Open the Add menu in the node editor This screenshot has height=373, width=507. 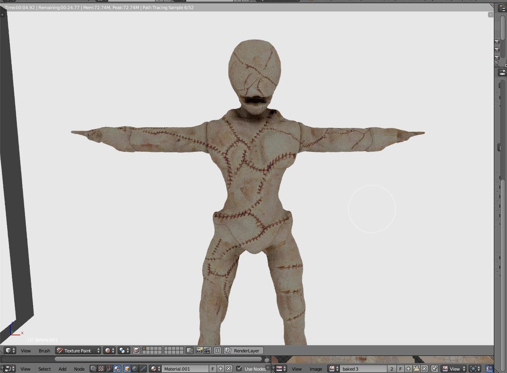click(x=62, y=369)
